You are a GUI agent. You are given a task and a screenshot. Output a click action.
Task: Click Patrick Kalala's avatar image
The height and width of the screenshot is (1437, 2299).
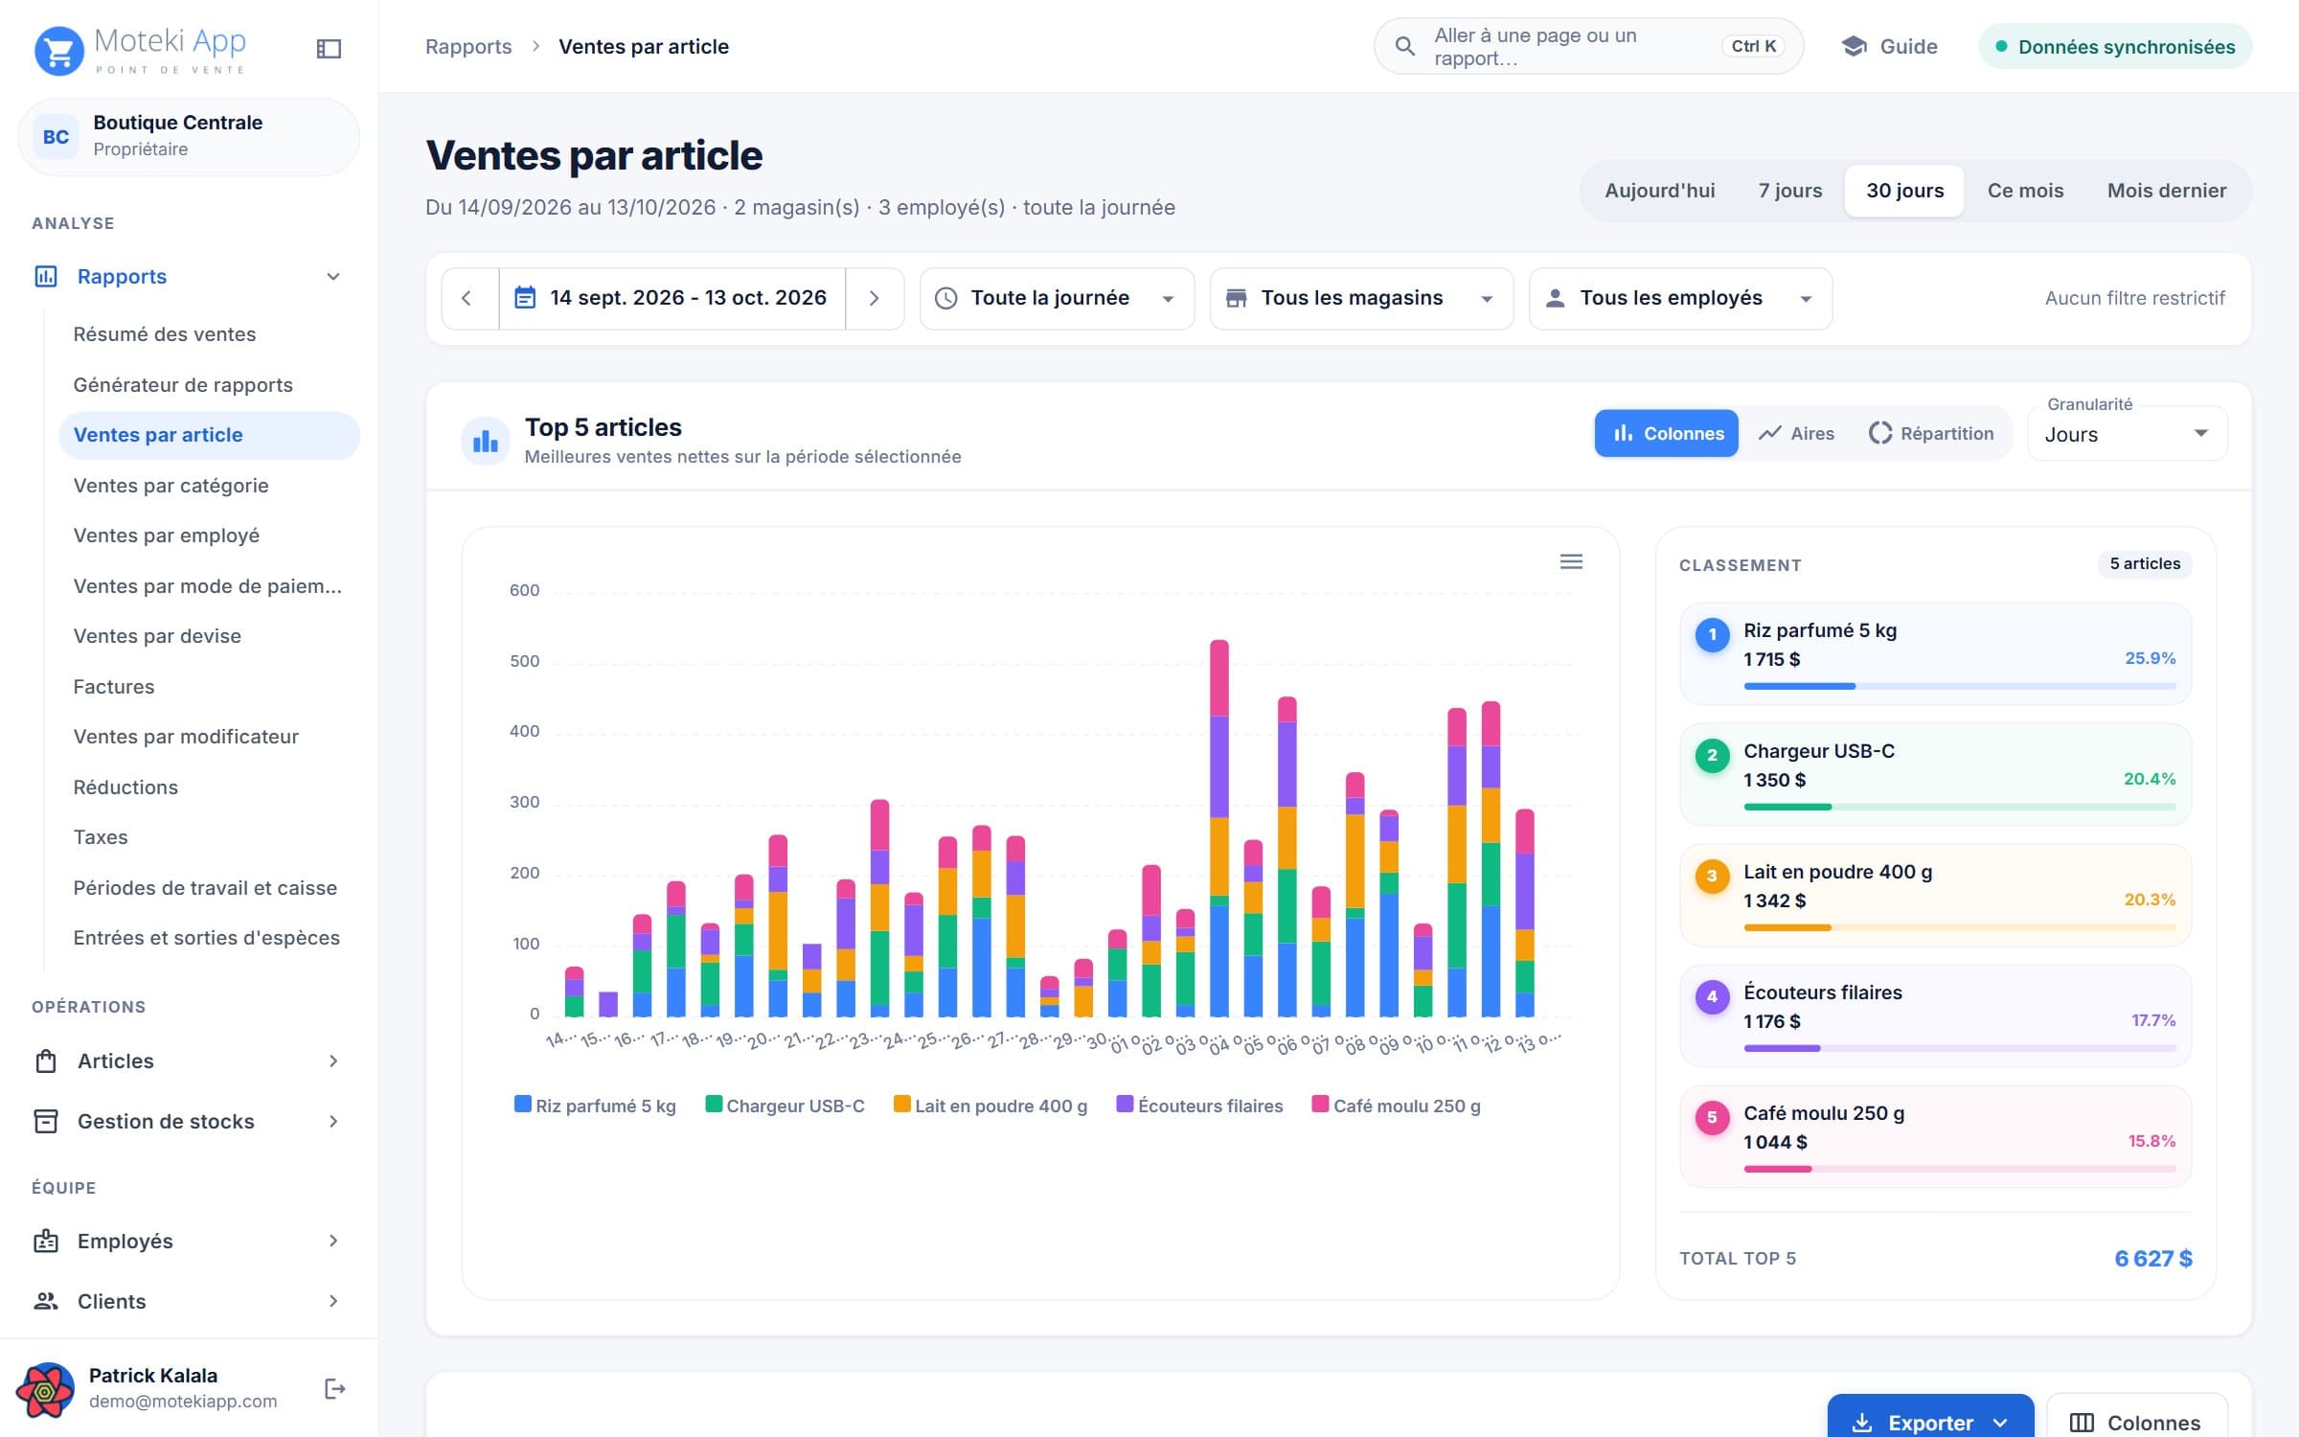(45, 1388)
